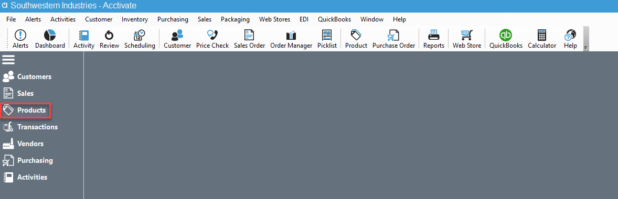Open the Reports printer icon

[x=434, y=39]
